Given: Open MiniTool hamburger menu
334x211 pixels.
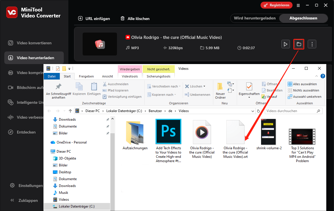Looking at the screenshot, I should [x=298, y=5].
